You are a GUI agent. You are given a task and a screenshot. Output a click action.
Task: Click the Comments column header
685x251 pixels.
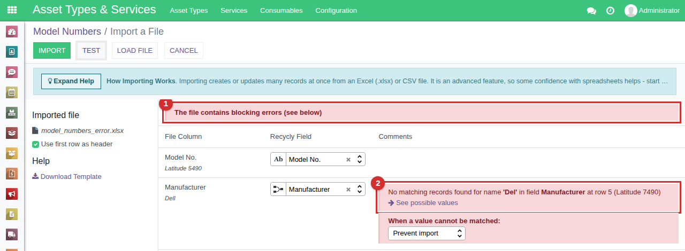[x=395, y=137]
